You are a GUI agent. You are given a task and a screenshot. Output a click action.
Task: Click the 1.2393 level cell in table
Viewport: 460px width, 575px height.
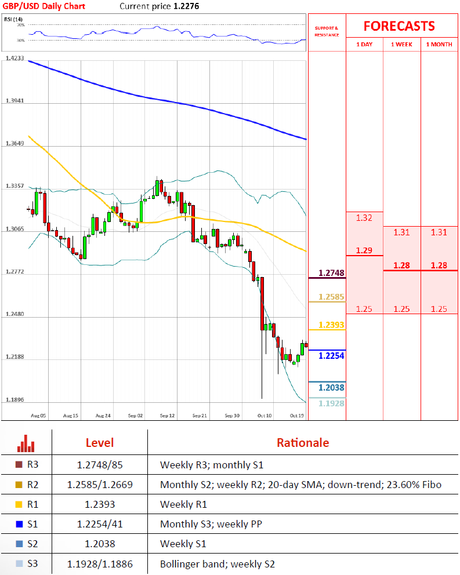point(100,505)
